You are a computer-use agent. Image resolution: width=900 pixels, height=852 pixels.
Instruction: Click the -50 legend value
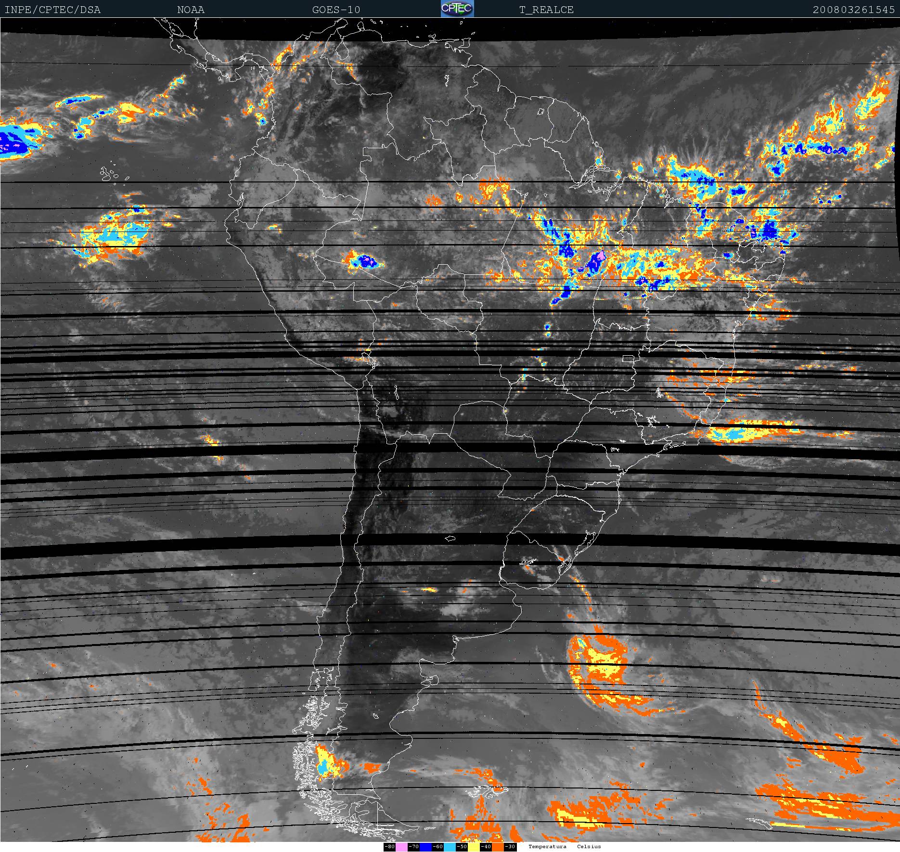pos(462,847)
